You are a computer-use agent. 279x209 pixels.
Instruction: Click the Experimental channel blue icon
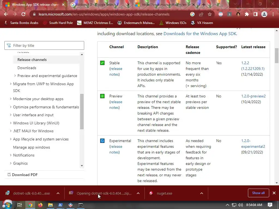click(102, 141)
